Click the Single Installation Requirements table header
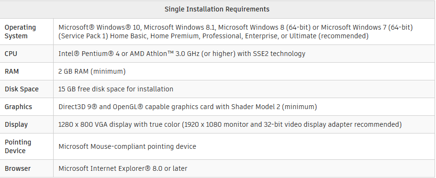 tap(217, 9)
